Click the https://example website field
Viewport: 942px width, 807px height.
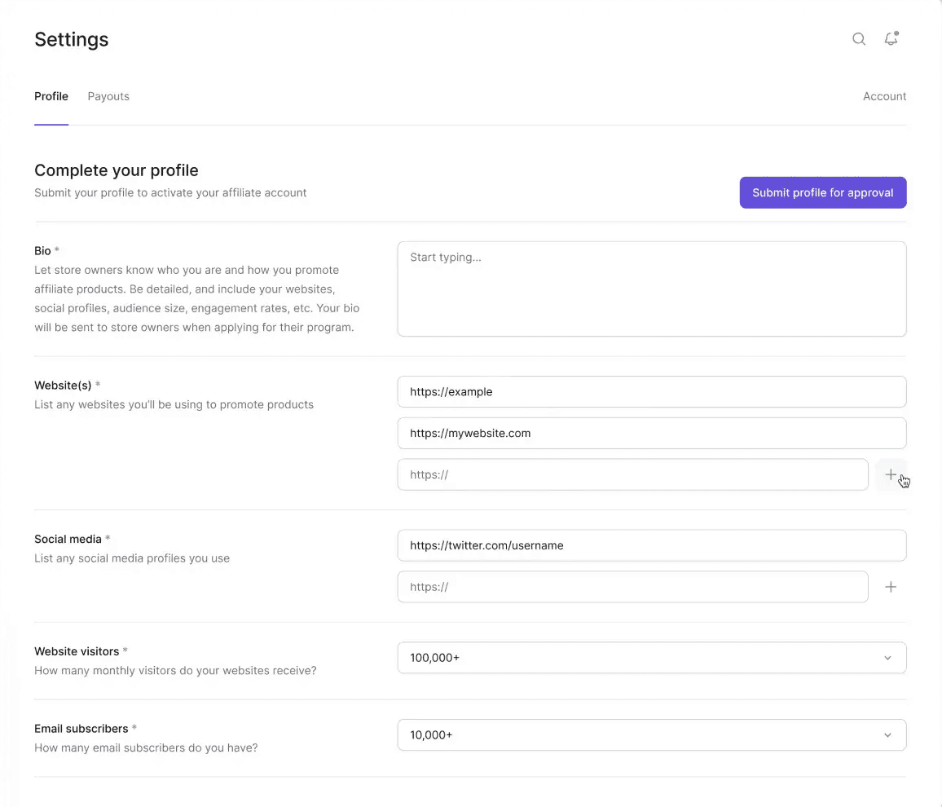pyautogui.click(x=651, y=391)
